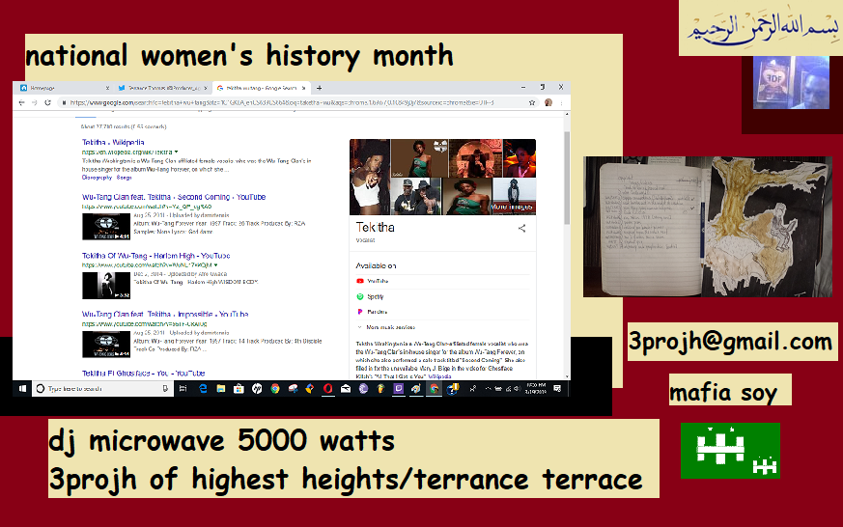Reload the Google search page
The height and width of the screenshot is (527, 843).
(x=47, y=102)
